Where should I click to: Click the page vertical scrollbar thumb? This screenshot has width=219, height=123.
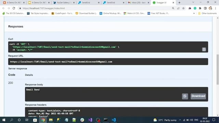tap(218, 69)
